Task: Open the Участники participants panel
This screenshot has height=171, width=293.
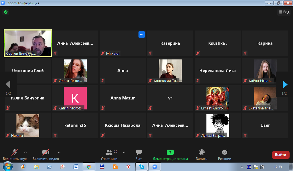Action: (x=109, y=155)
